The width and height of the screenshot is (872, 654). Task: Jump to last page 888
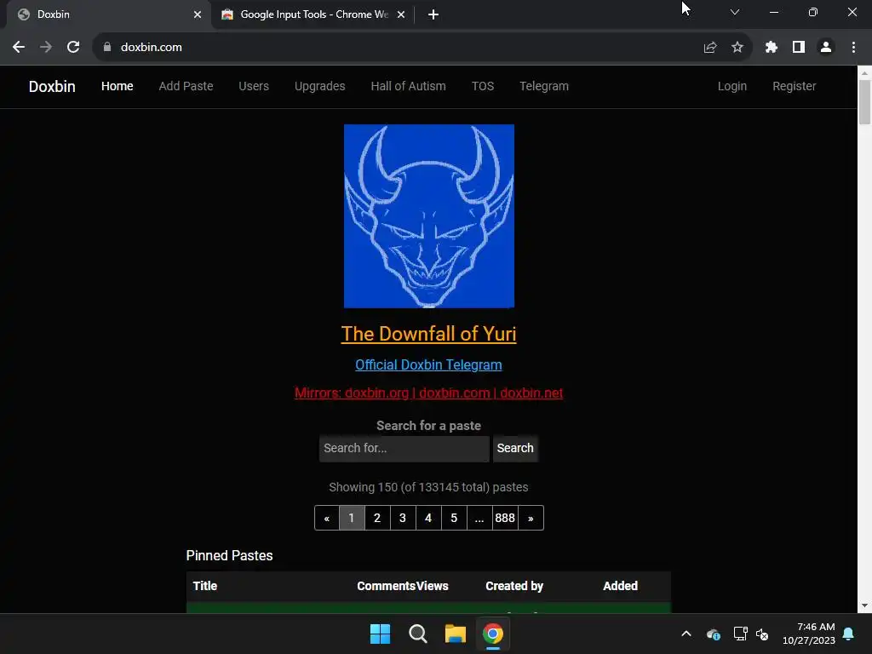(505, 518)
